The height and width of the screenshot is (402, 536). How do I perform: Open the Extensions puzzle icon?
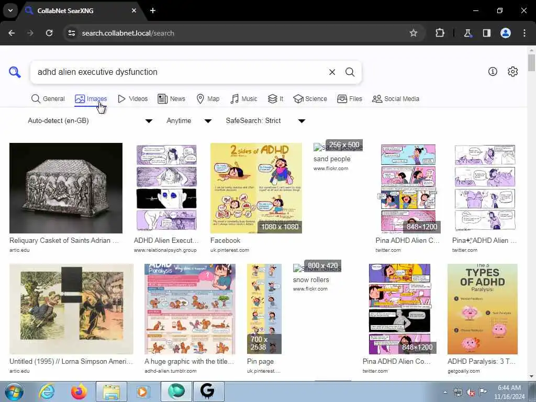pyautogui.click(x=440, y=33)
